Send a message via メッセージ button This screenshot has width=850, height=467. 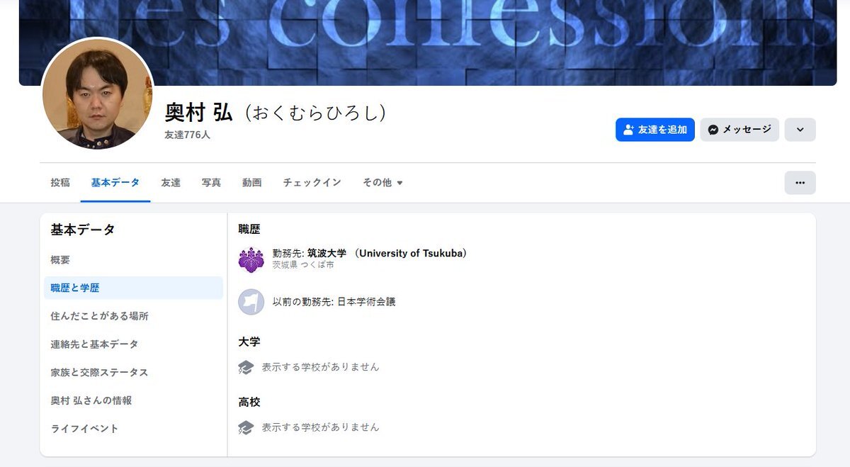[739, 130]
